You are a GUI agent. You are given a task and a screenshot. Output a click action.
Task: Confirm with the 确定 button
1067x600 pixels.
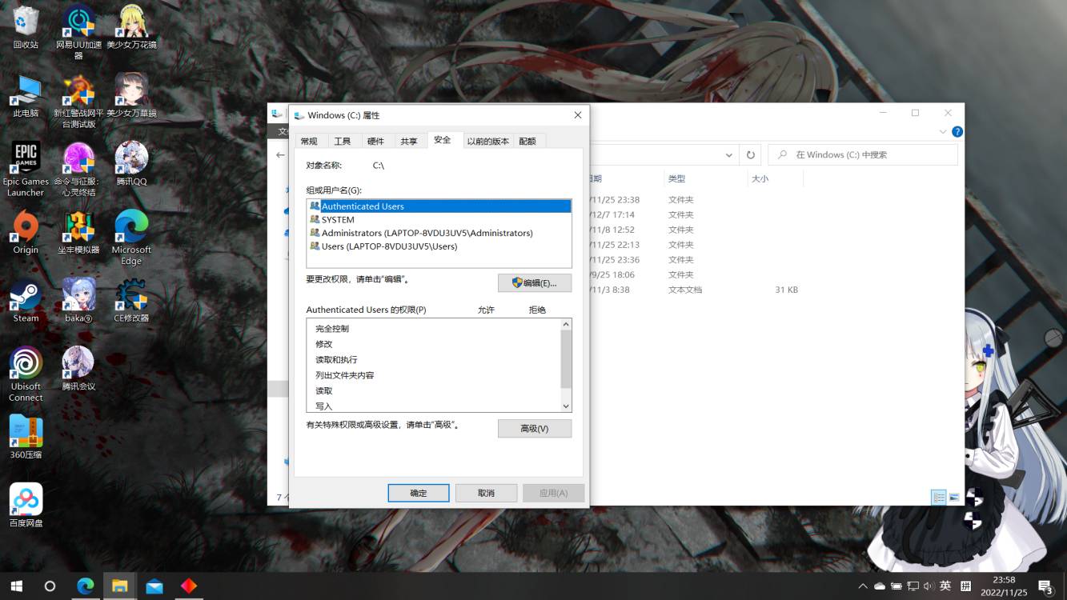(x=419, y=493)
